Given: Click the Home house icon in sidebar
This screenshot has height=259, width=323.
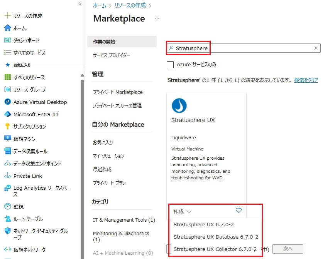Looking at the screenshot, I should [x=8, y=28].
